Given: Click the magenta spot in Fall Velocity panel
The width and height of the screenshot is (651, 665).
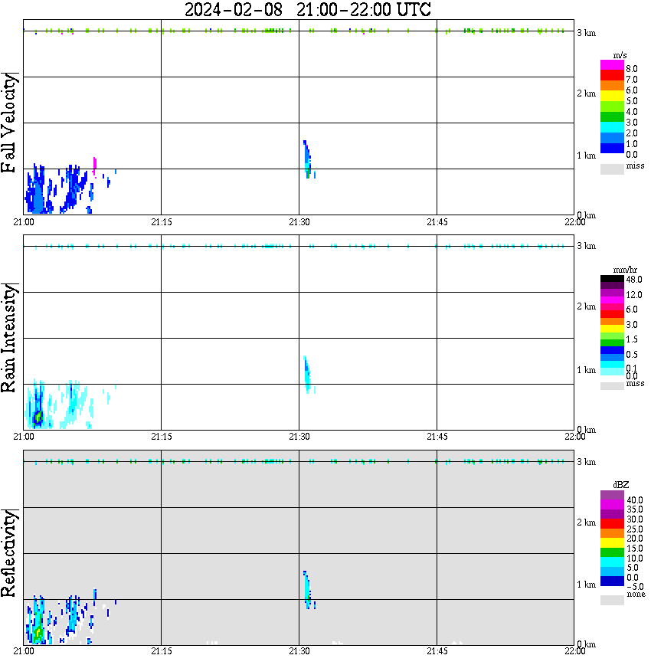Looking at the screenshot, I should [x=95, y=165].
